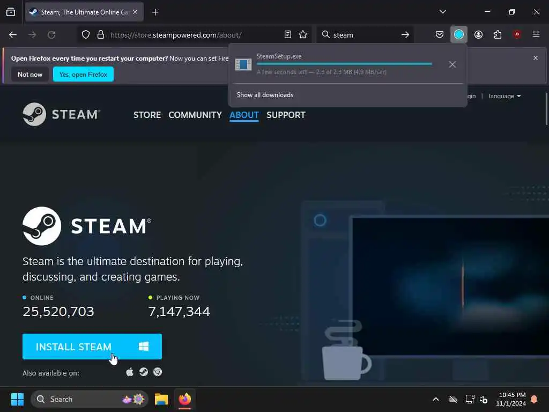Click the taskbar Search box
The width and height of the screenshot is (549, 412).
click(90, 399)
